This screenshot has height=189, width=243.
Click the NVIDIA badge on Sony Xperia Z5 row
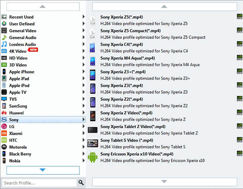point(239,17)
